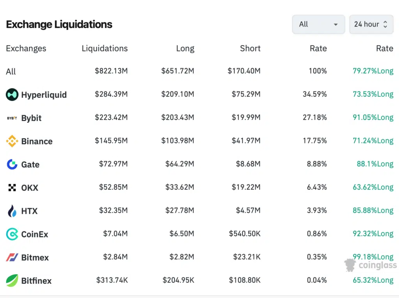Click the Exchanges column header

click(26, 48)
